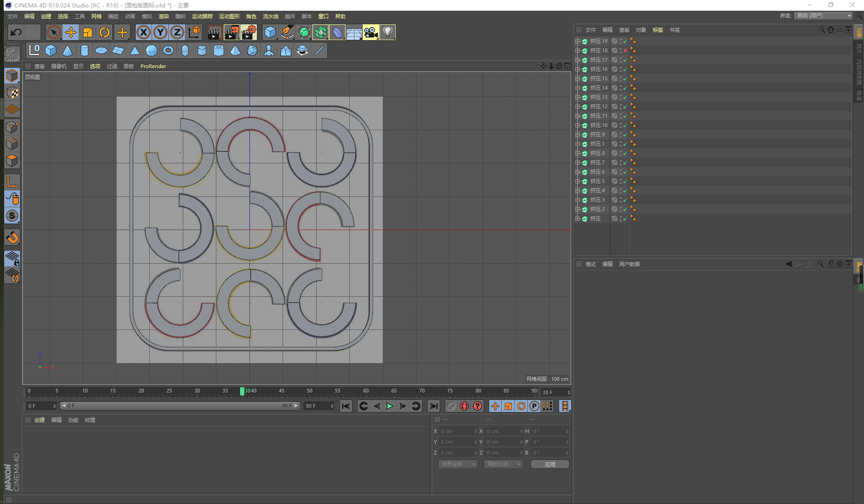This screenshot has width=864, height=504.
Task: Click the green MoGraph cloner icon
Action: tap(321, 32)
